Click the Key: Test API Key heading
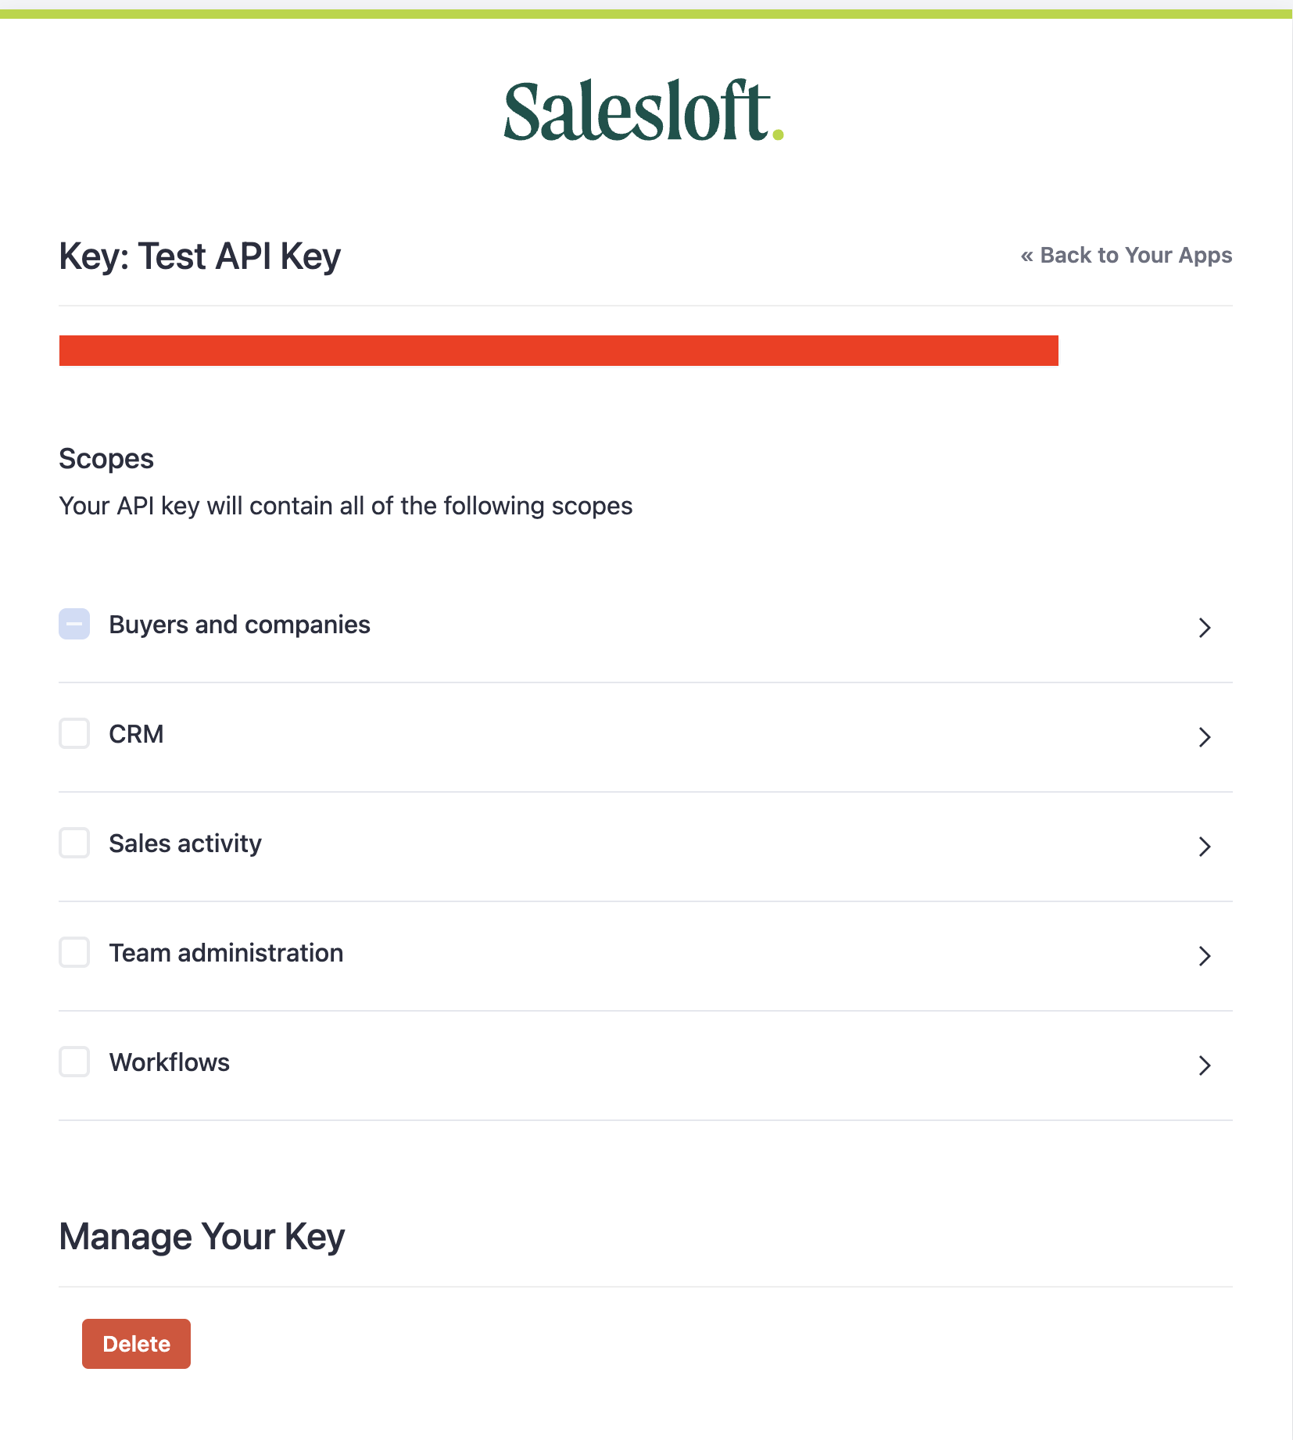 199,256
